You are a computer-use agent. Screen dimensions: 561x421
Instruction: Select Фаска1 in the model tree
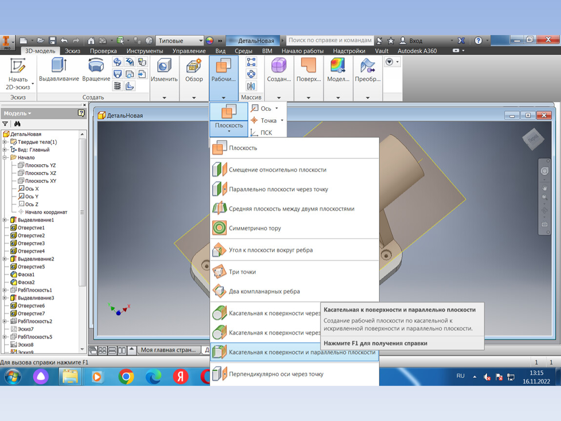pos(22,274)
